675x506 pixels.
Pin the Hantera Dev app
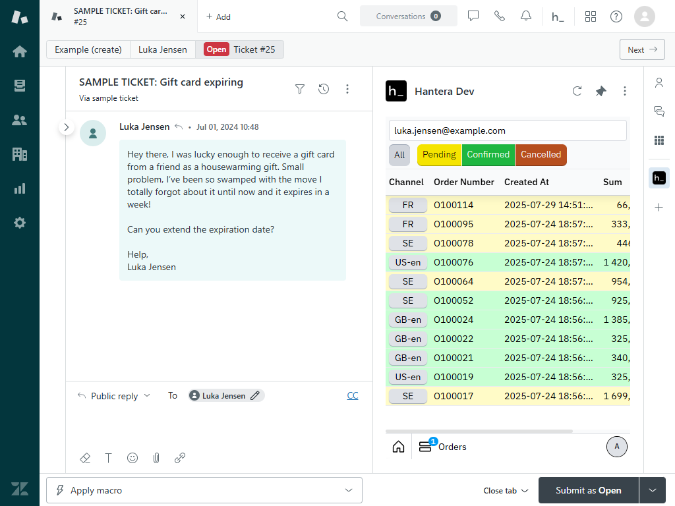(601, 92)
